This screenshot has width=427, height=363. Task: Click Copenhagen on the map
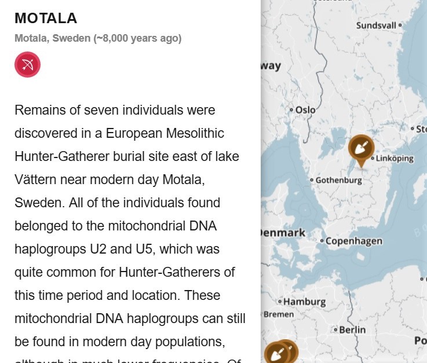click(x=354, y=241)
